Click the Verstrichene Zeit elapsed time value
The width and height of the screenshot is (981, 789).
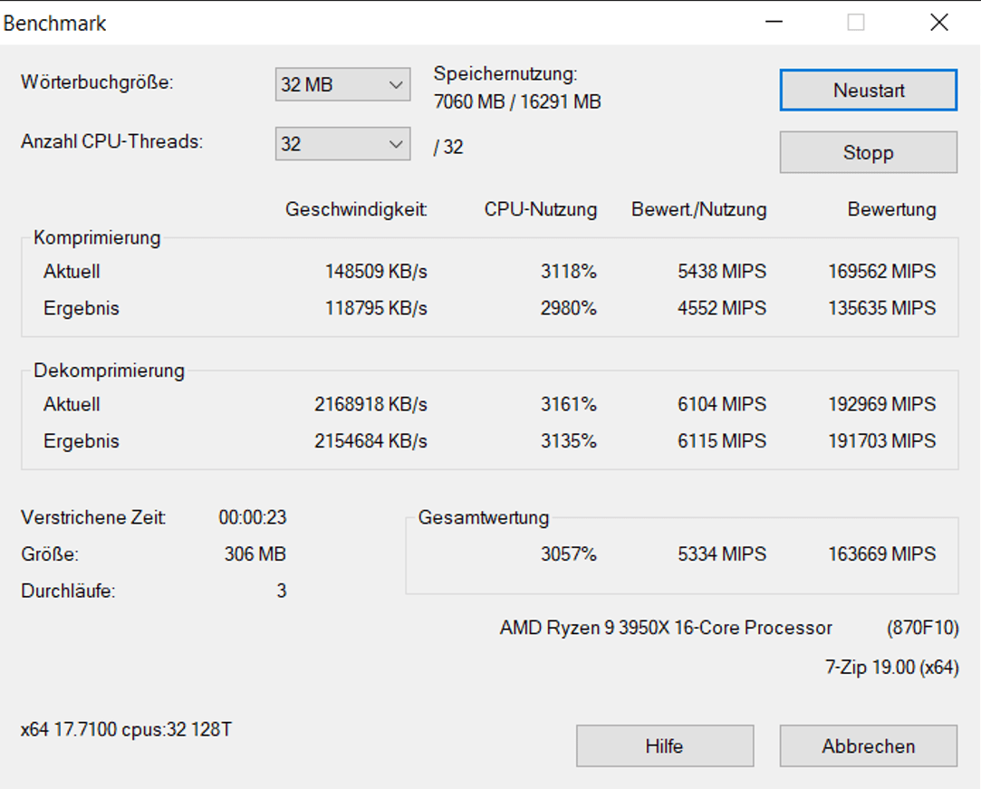253,517
